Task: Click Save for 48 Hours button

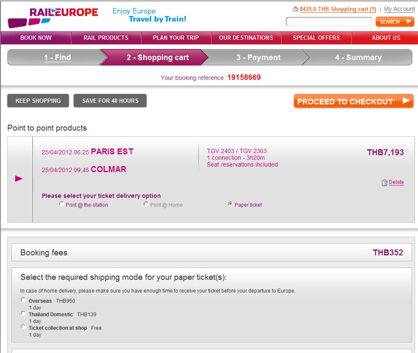Action: click(x=110, y=100)
